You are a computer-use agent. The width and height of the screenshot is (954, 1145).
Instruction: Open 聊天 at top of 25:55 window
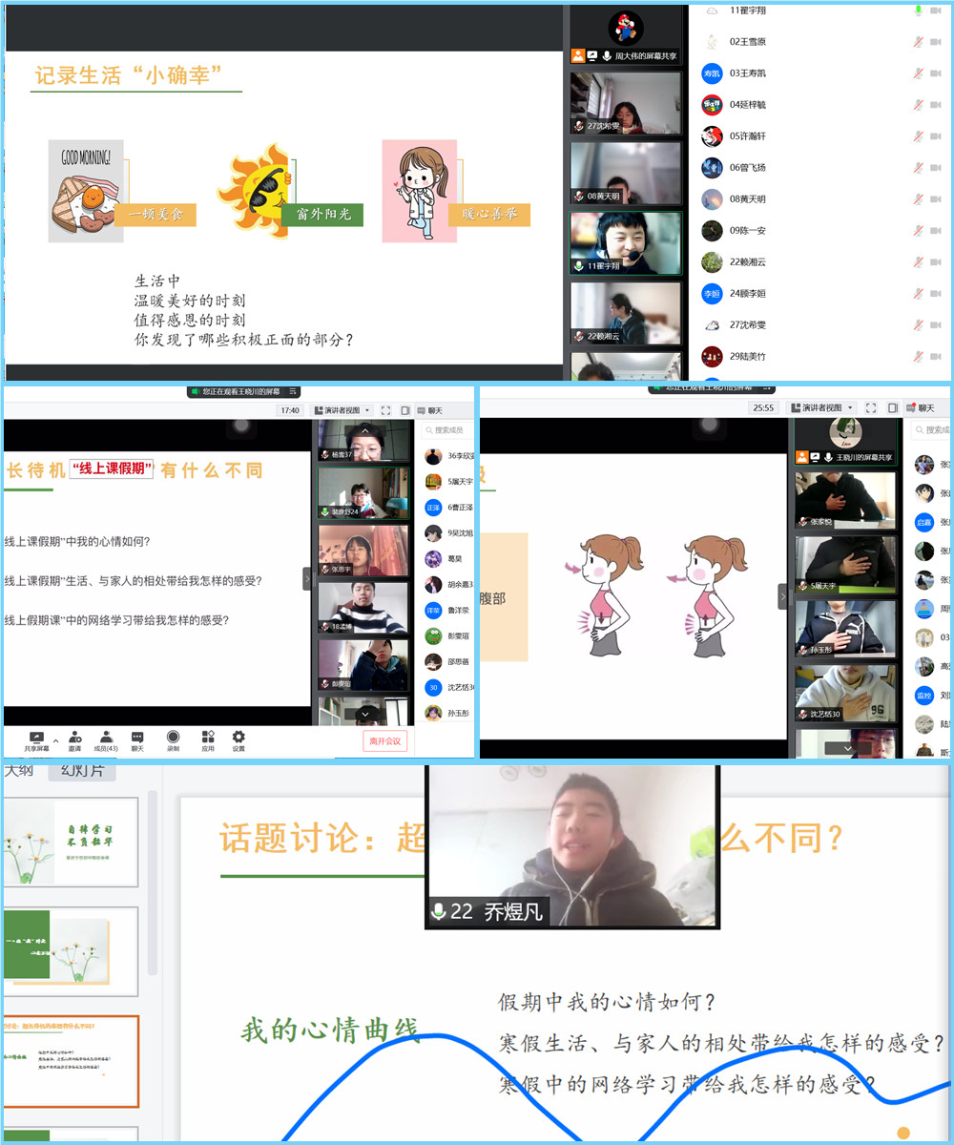(921, 407)
